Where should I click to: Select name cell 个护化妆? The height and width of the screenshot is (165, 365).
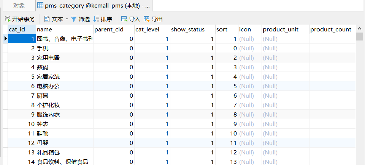coord(65,105)
